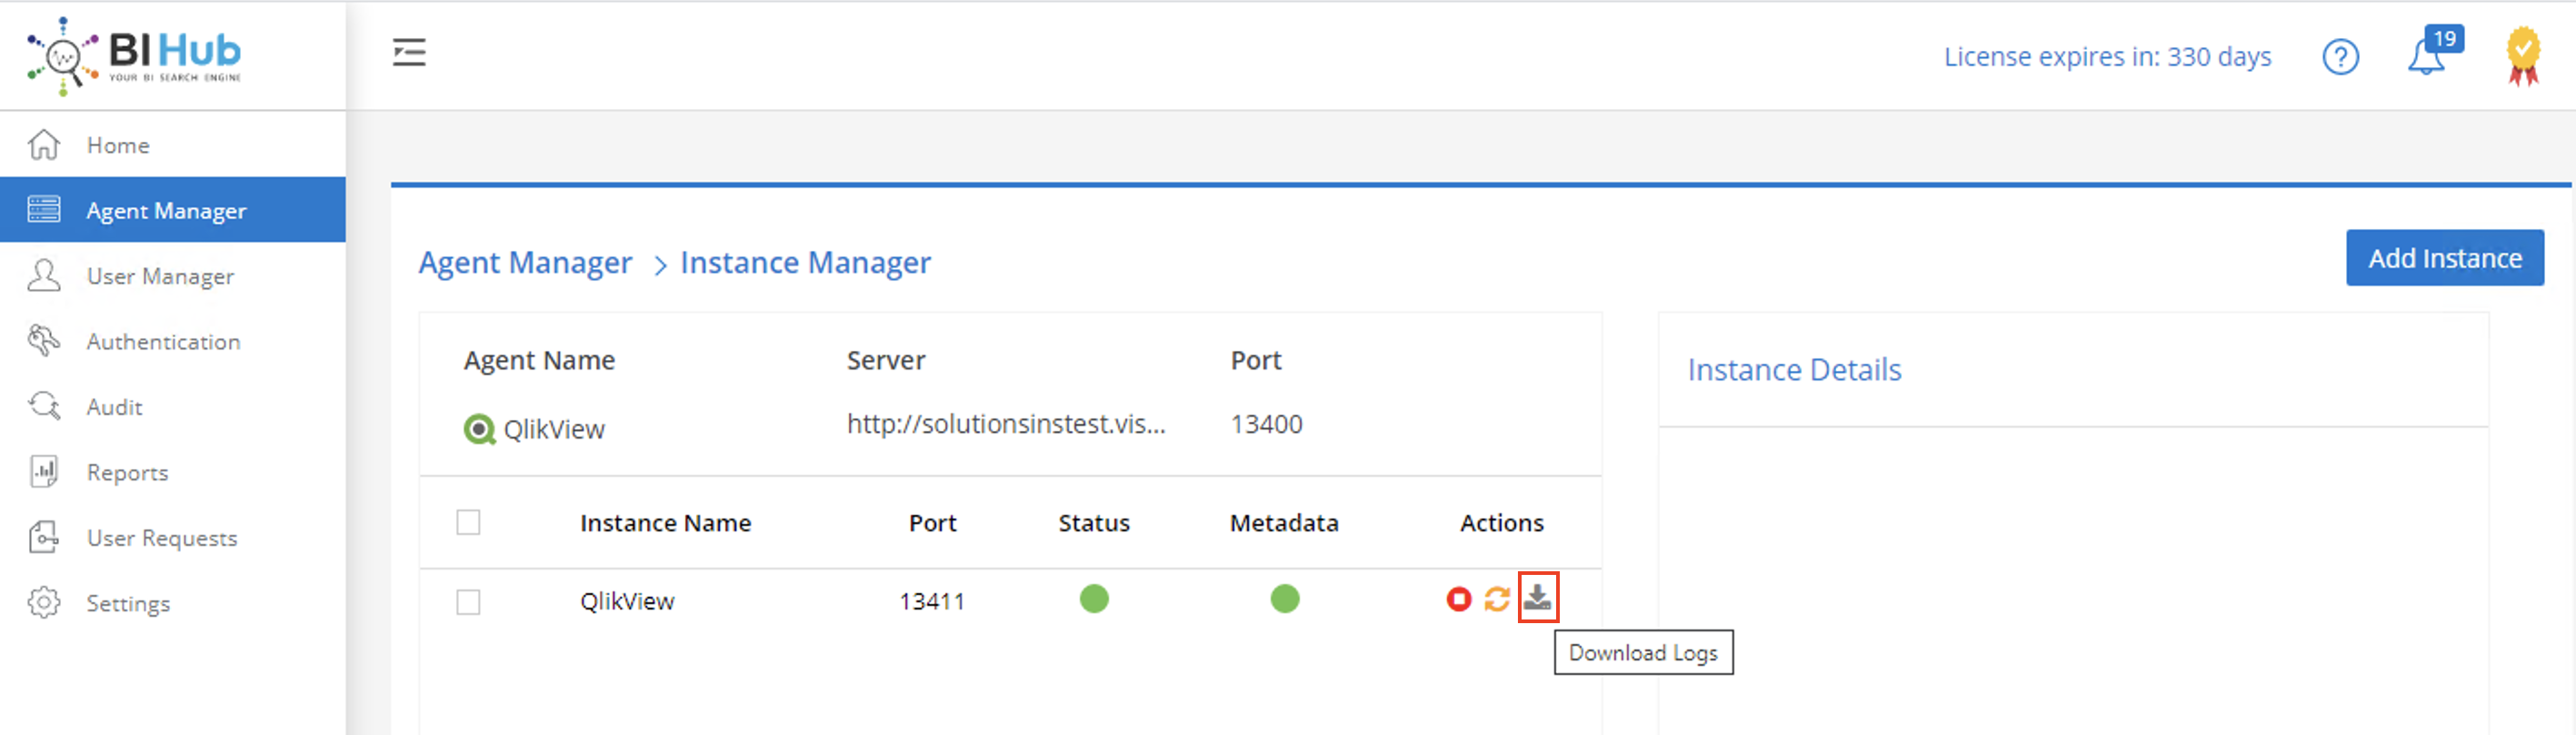
Task: Stop the QlikView instance with red icon
Action: pos(1459,599)
